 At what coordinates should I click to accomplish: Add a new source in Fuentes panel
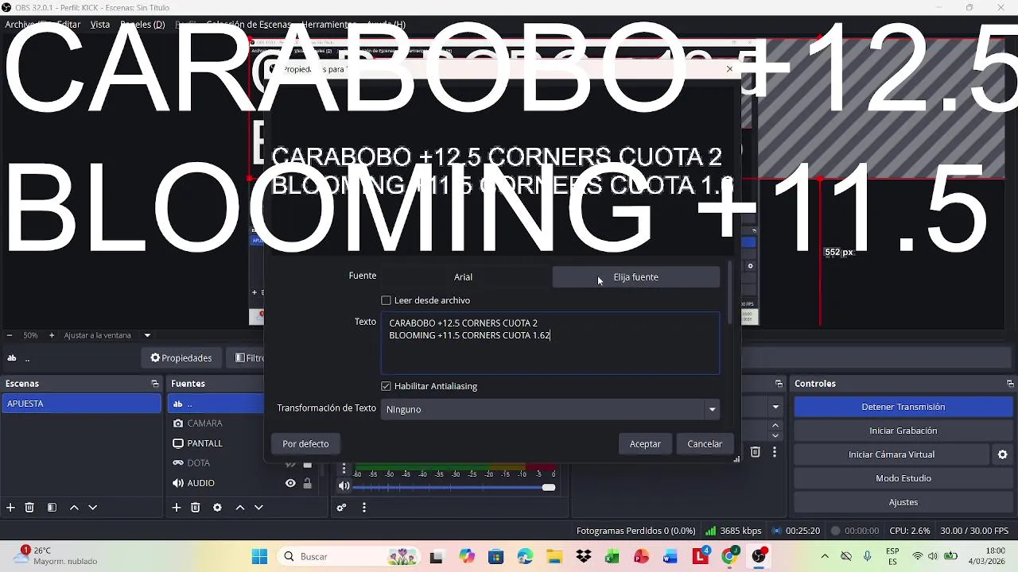click(x=177, y=508)
